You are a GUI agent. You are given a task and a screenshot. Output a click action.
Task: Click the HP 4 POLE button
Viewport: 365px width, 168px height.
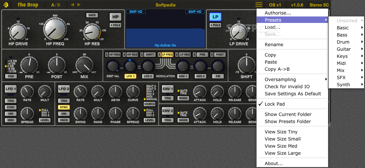click(x=116, y=25)
